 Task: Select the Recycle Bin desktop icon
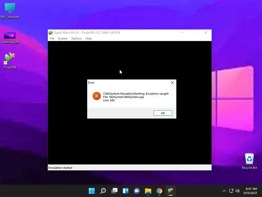[249, 161]
